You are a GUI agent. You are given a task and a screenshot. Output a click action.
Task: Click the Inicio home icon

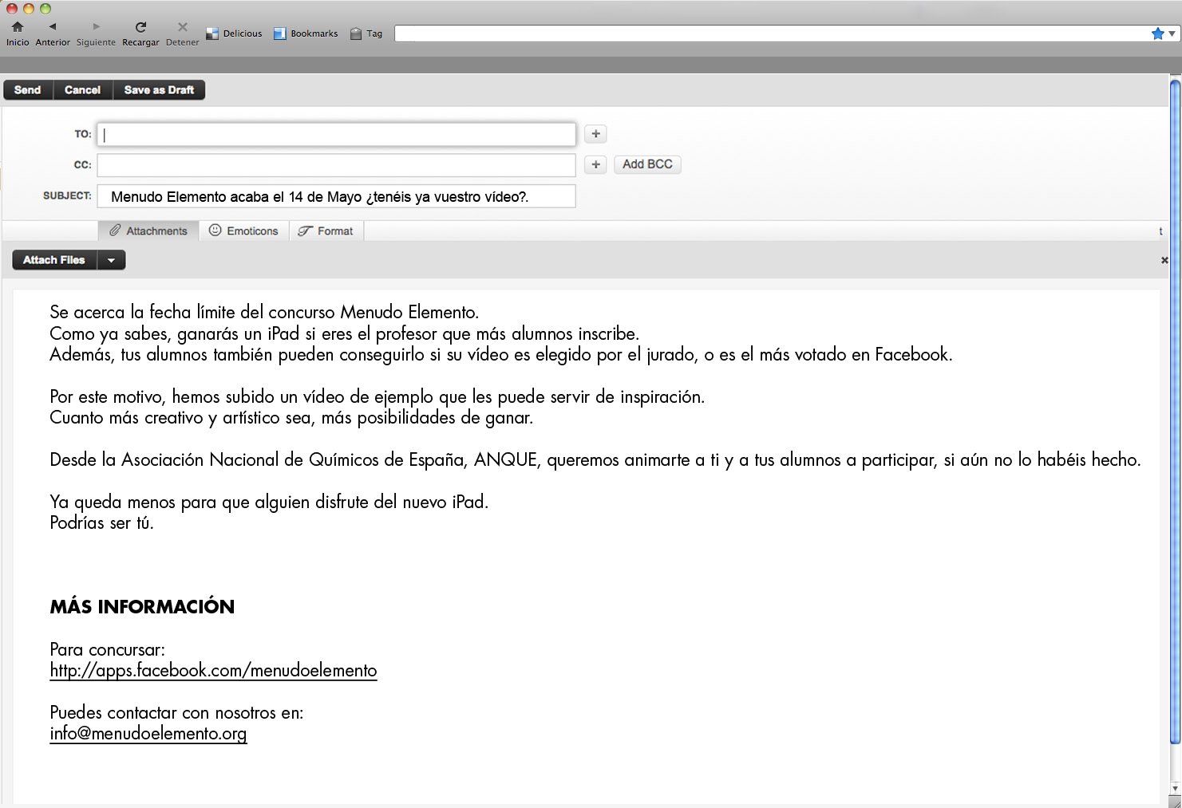click(18, 27)
